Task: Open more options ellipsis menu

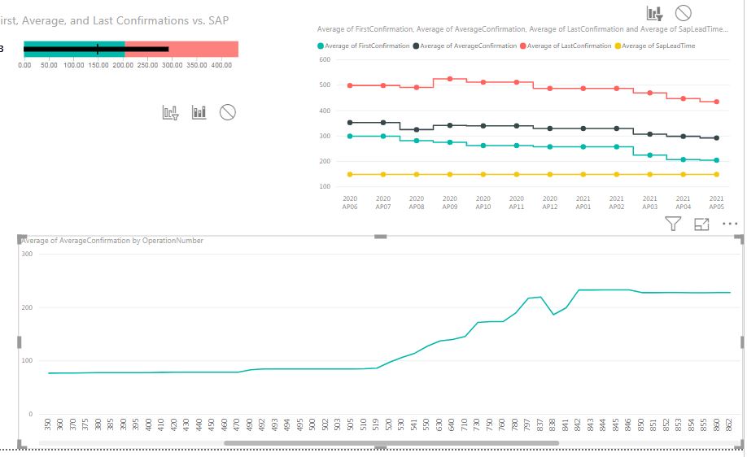Action: coord(730,224)
